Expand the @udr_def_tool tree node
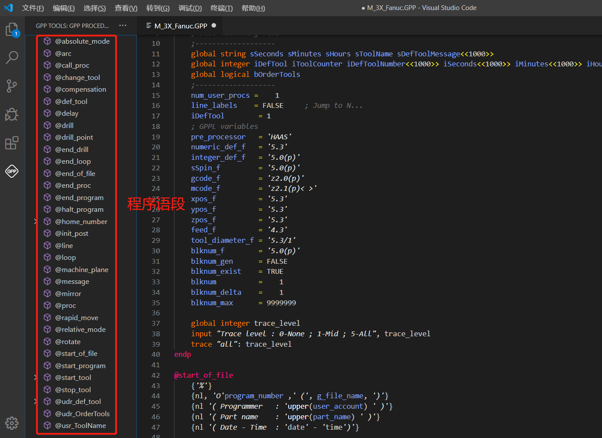 click(35, 401)
